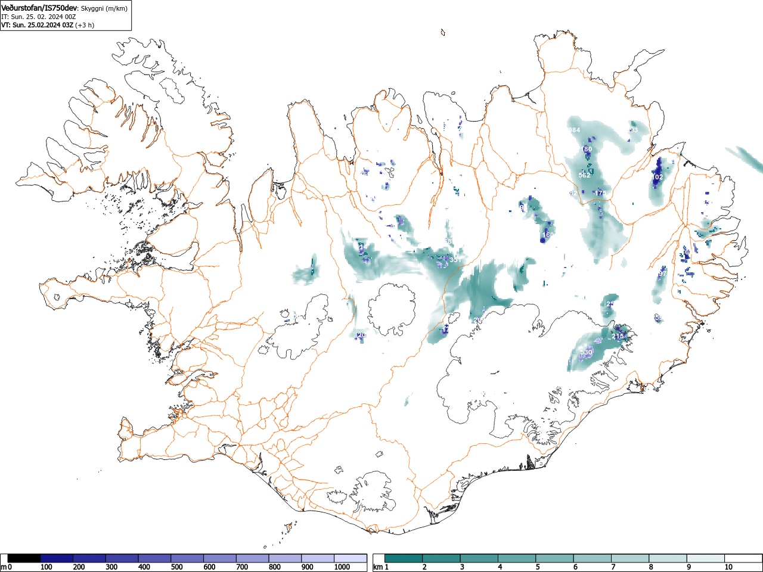Click the 500–600 m purple-blue swatch

pos(187,558)
